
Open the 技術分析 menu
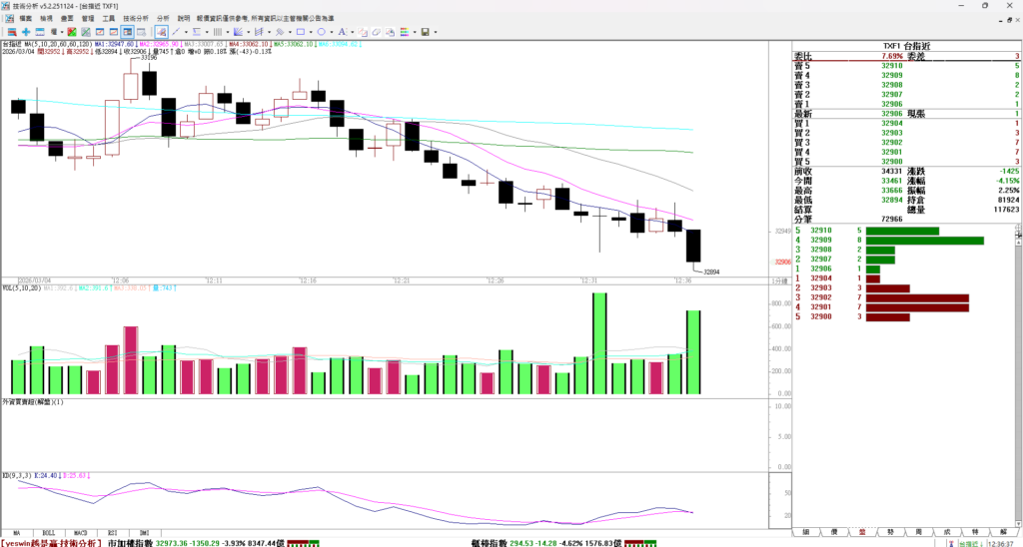(x=134, y=18)
